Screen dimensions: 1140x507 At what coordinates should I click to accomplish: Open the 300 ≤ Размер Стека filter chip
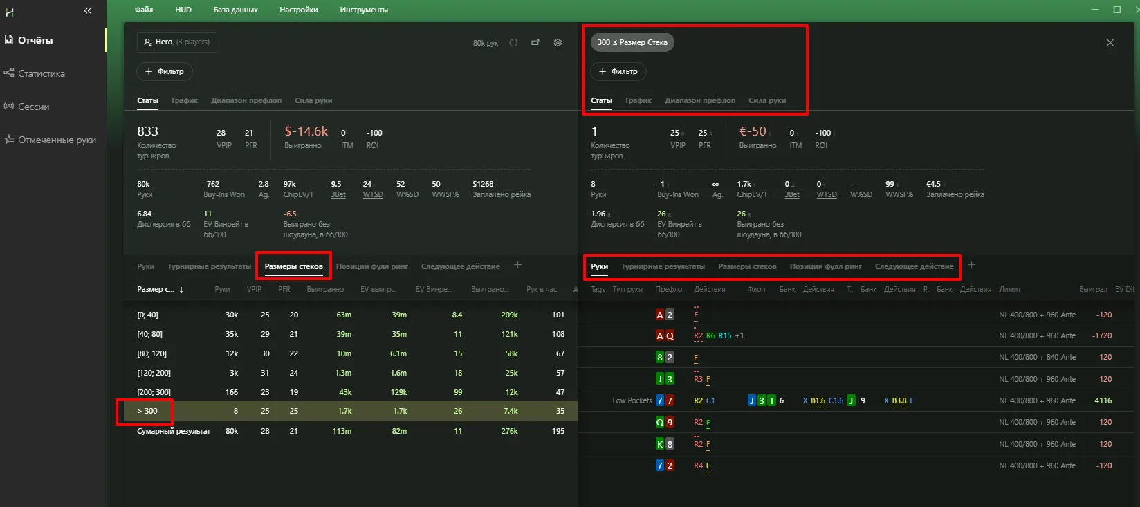point(632,42)
